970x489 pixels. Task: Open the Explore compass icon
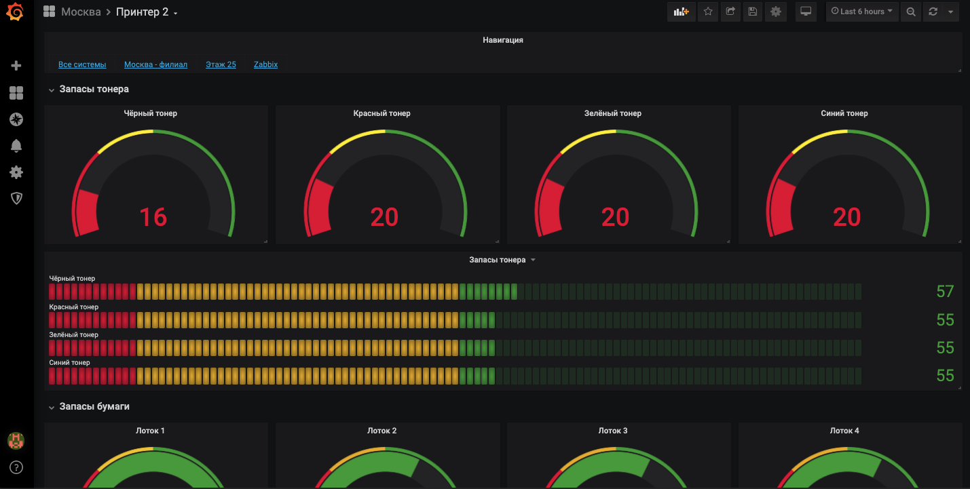pos(16,119)
